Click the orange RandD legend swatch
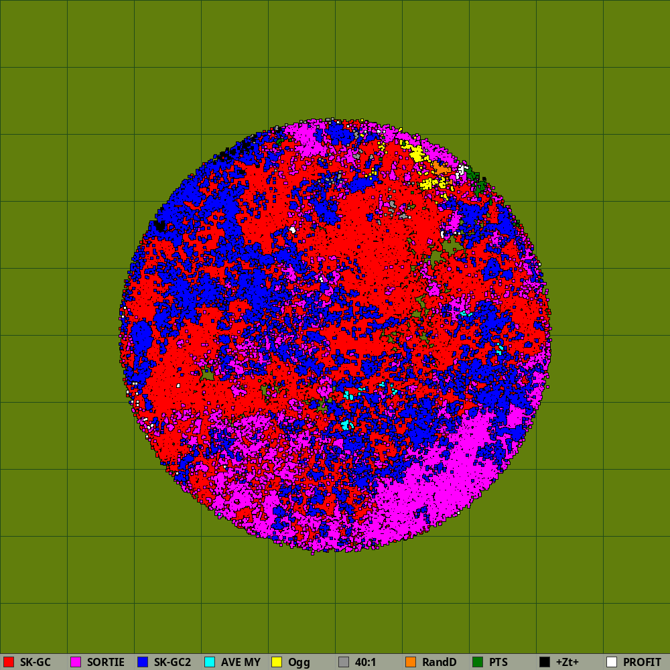Image resolution: width=670 pixels, height=670 pixels. [411, 662]
